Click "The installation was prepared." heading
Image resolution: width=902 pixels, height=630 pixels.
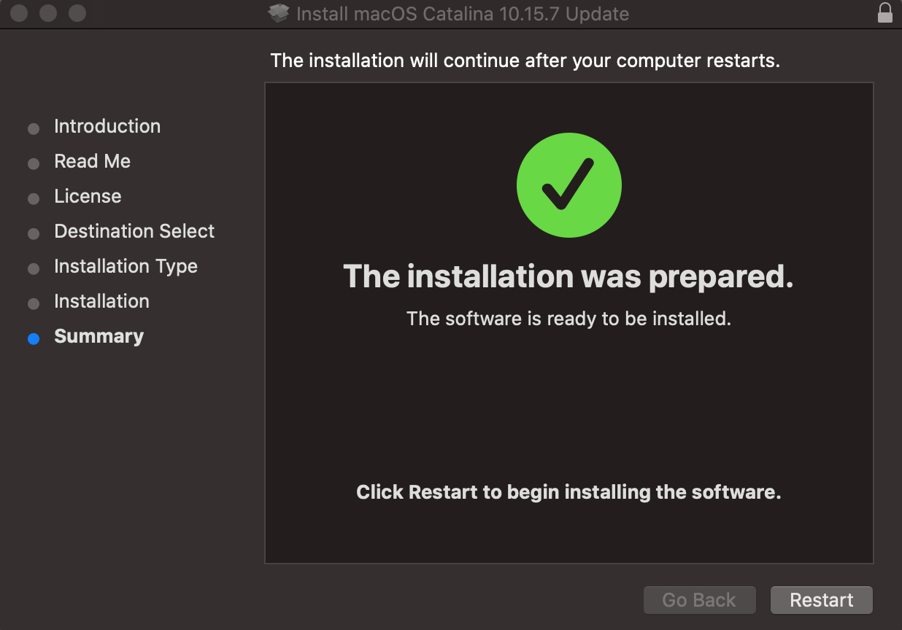(568, 276)
